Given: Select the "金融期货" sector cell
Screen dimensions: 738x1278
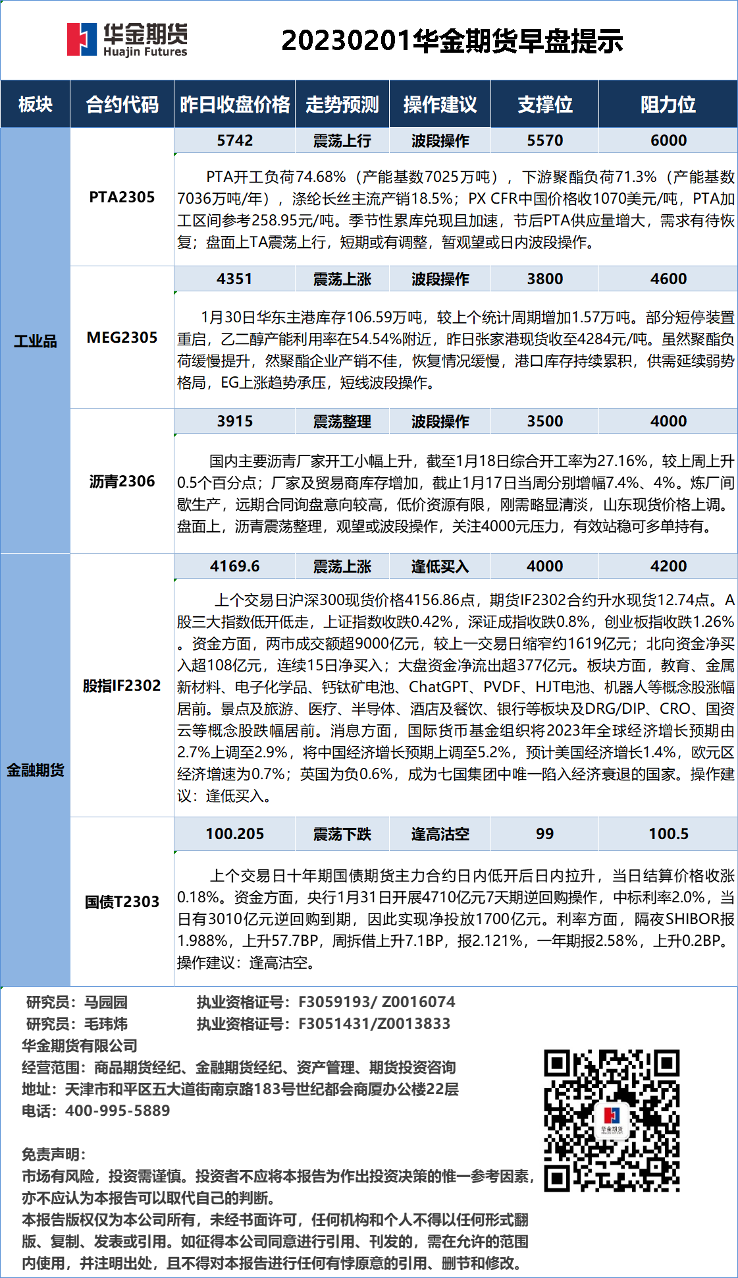Looking at the screenshot, I should 36,770.
